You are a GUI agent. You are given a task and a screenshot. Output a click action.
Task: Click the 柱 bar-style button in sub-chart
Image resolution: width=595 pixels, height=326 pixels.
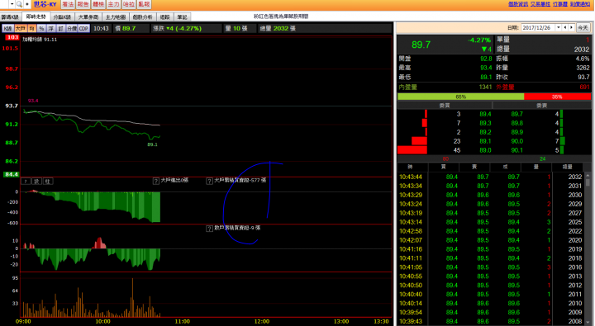pyautogui.click(x=47, y=182)
